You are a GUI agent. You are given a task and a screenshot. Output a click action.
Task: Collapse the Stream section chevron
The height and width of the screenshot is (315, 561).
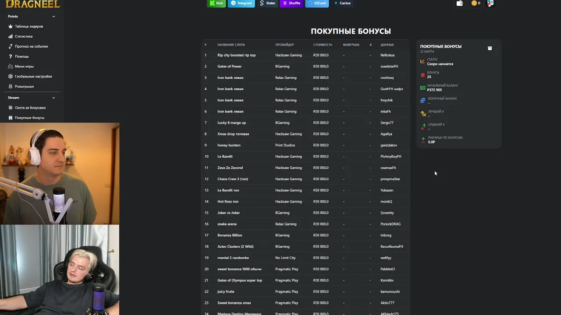tap(53, 98)
